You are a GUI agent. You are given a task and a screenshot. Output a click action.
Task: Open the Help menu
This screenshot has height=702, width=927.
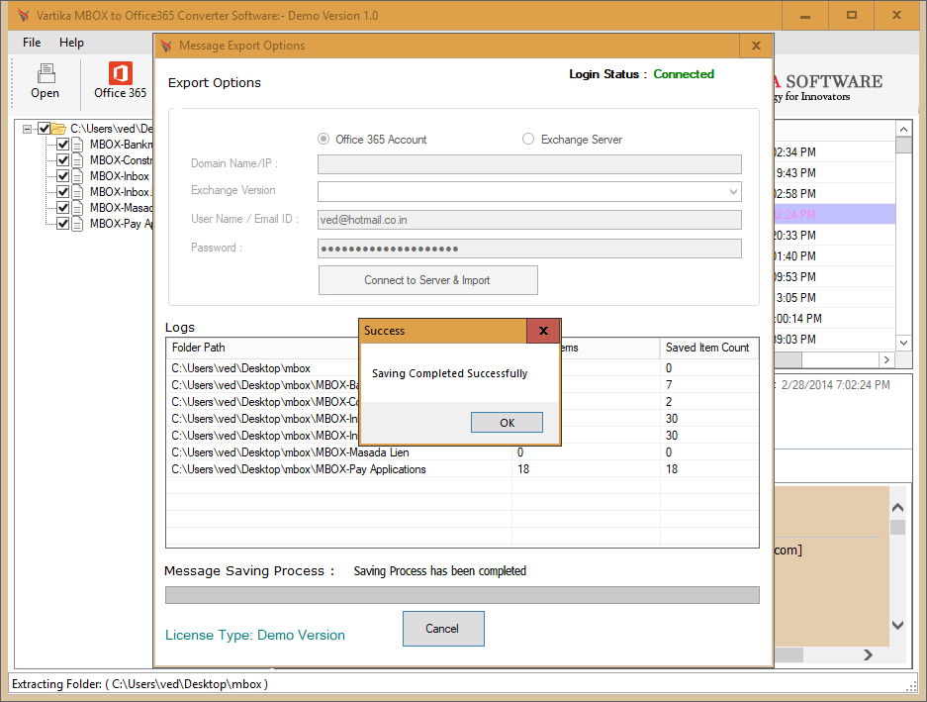[71, 43]
